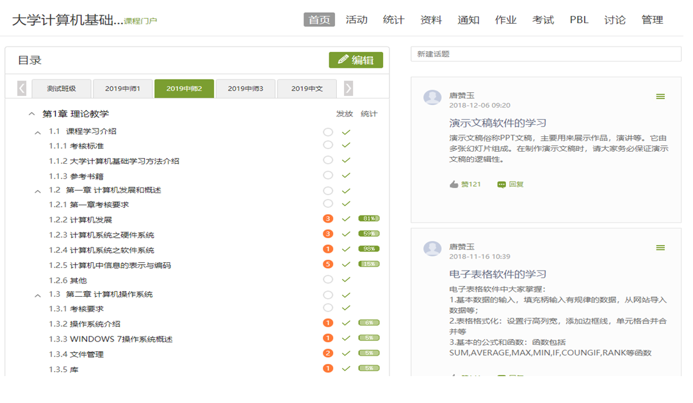Open hamburger menu on 演示文稿软件的学习 post
This screenshot has width=693, height=403.
tap(660, 97)
